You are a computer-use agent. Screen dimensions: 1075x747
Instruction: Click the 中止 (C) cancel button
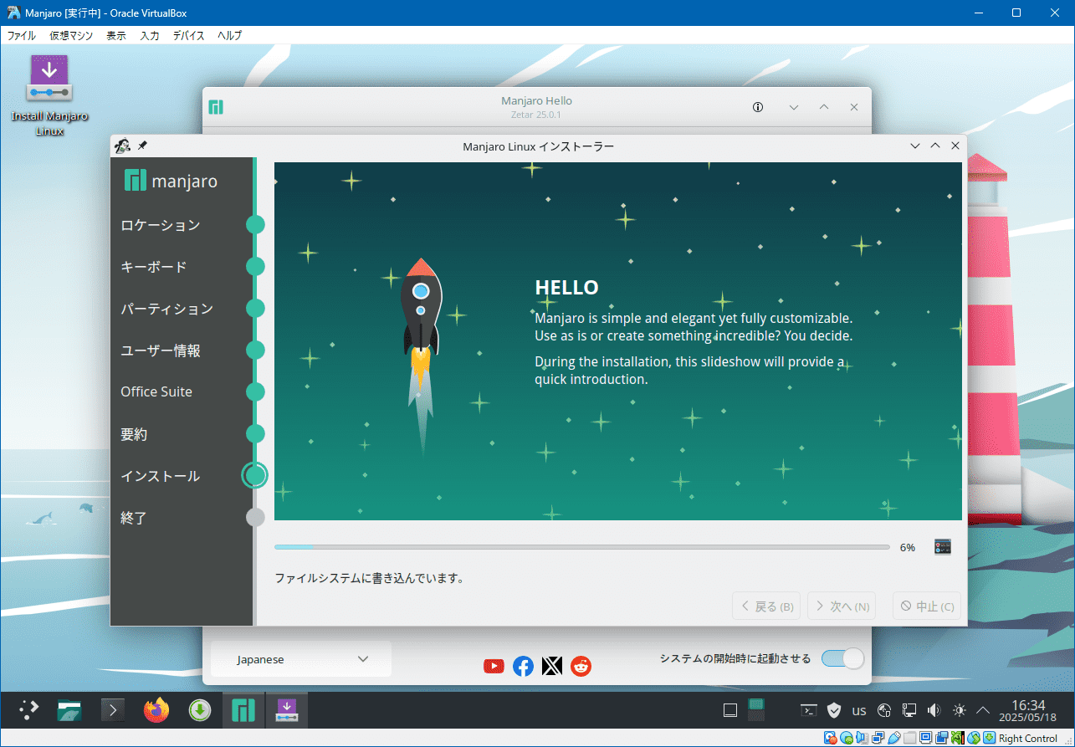pyautogui.click(x=927, y=606)
